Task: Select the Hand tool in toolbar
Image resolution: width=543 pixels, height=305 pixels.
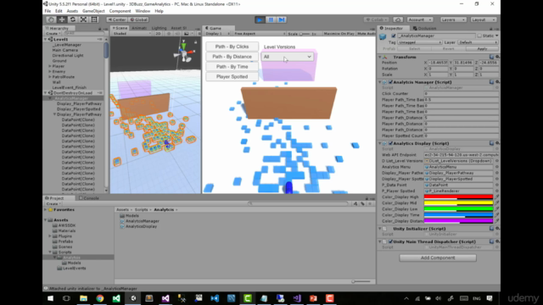Action: pos(51,19)
